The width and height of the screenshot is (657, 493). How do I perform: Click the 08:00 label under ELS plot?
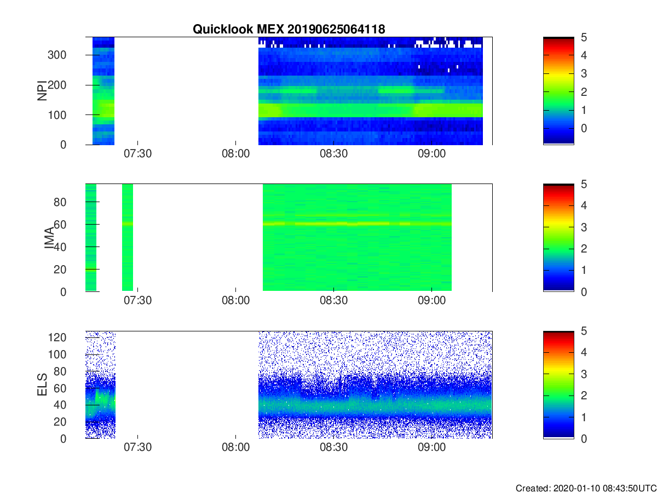tap(235, 448)
